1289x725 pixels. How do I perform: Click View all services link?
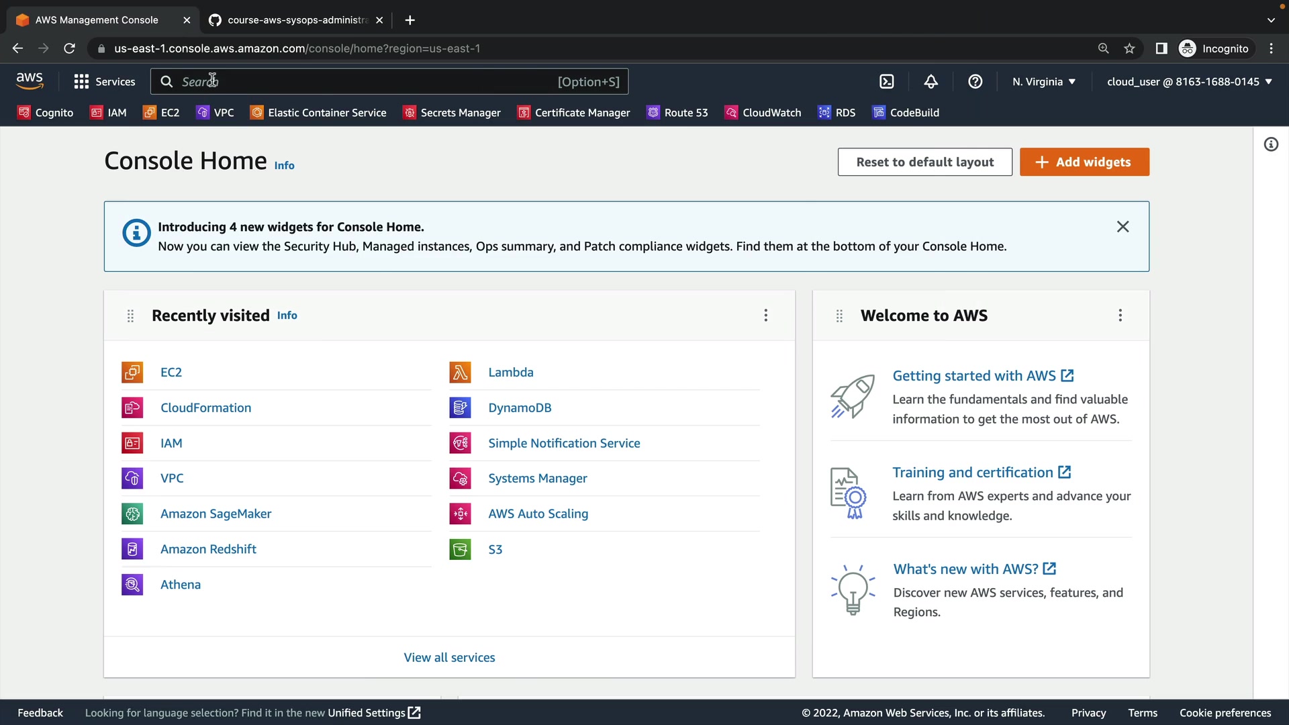coord(449,658)
